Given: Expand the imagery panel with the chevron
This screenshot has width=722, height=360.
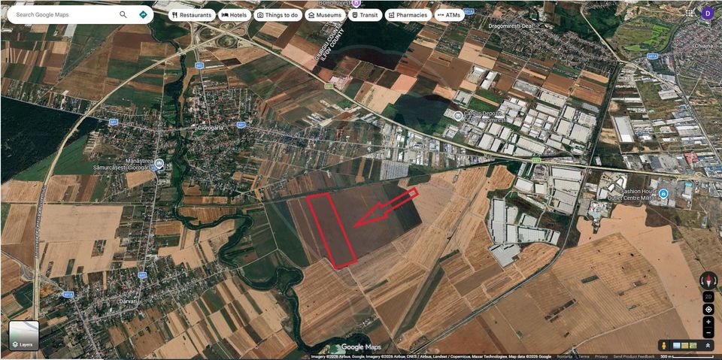Looking at the screenshot, I should [707, 345].
